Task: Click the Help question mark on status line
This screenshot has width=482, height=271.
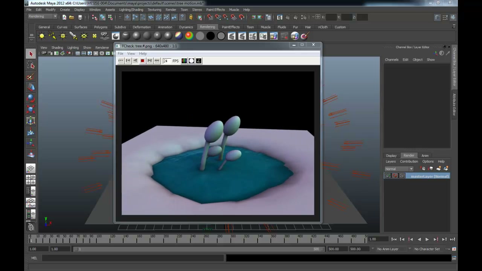Action: 182,17
